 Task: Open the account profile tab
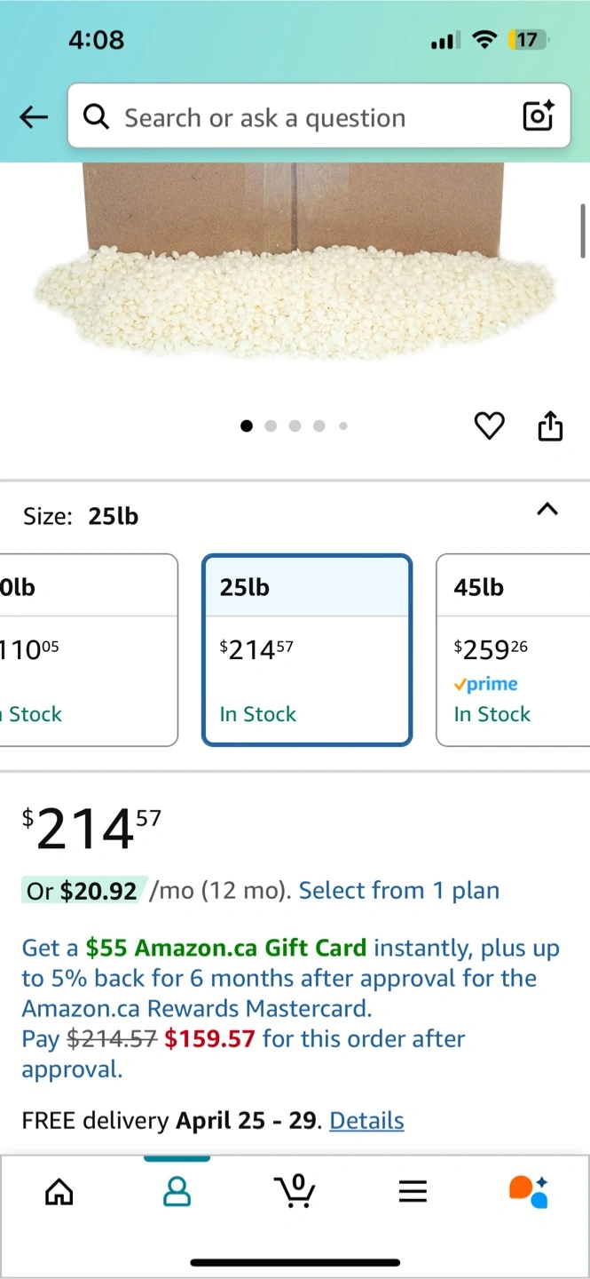pos(177,1192)
